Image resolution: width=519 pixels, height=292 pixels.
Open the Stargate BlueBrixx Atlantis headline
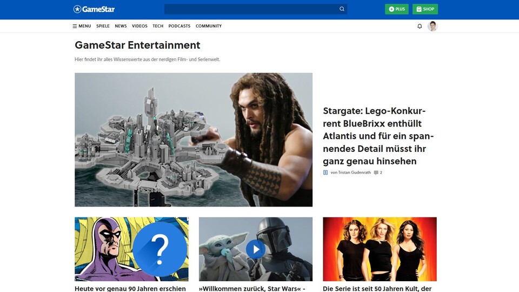378,136
